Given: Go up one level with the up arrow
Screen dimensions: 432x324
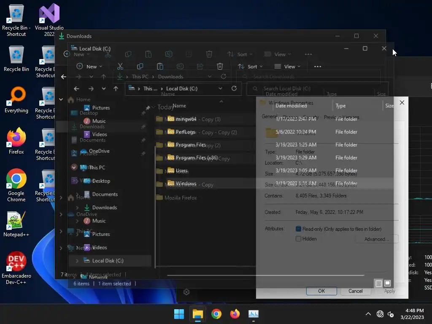Looking at the screenshot, I should [116, 89].
